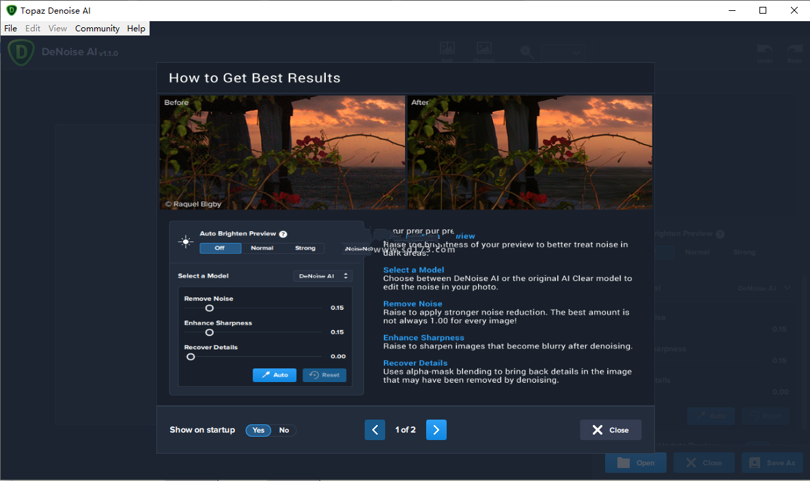Adjust the Recover Details slider handle
Viewport: 810px width, 481px height.
191,357
